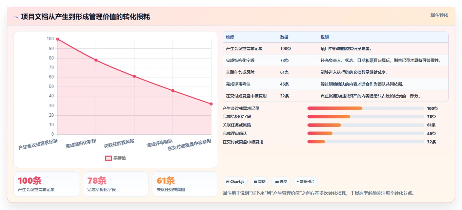The image size is (462, 210).
Task: Click x-axis label 在交付或复盘中被复用
Action: [x=189, y=145]
